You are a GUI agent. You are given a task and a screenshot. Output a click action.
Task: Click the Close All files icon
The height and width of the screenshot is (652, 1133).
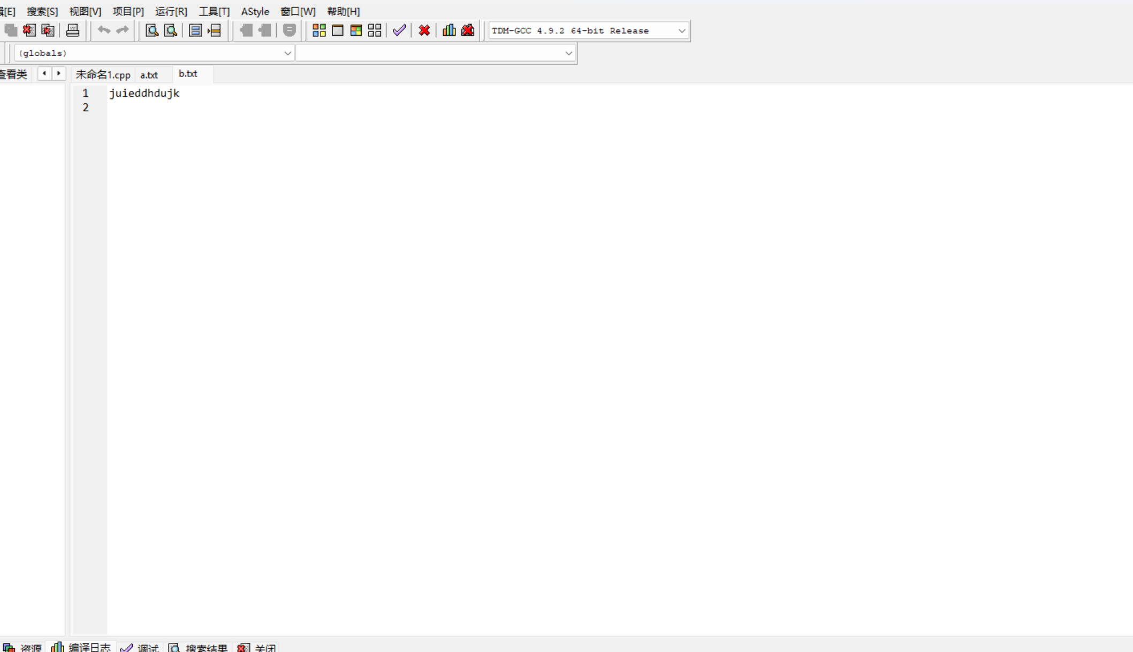pyautogui.click(x=48, y=30)
